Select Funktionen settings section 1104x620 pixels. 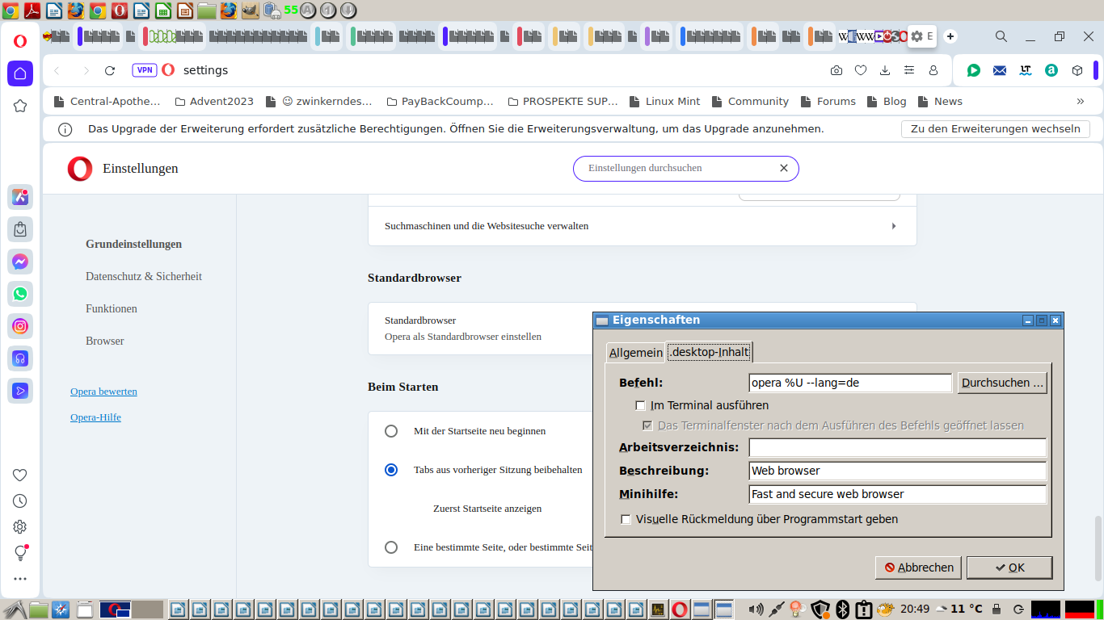pos(112,308)
